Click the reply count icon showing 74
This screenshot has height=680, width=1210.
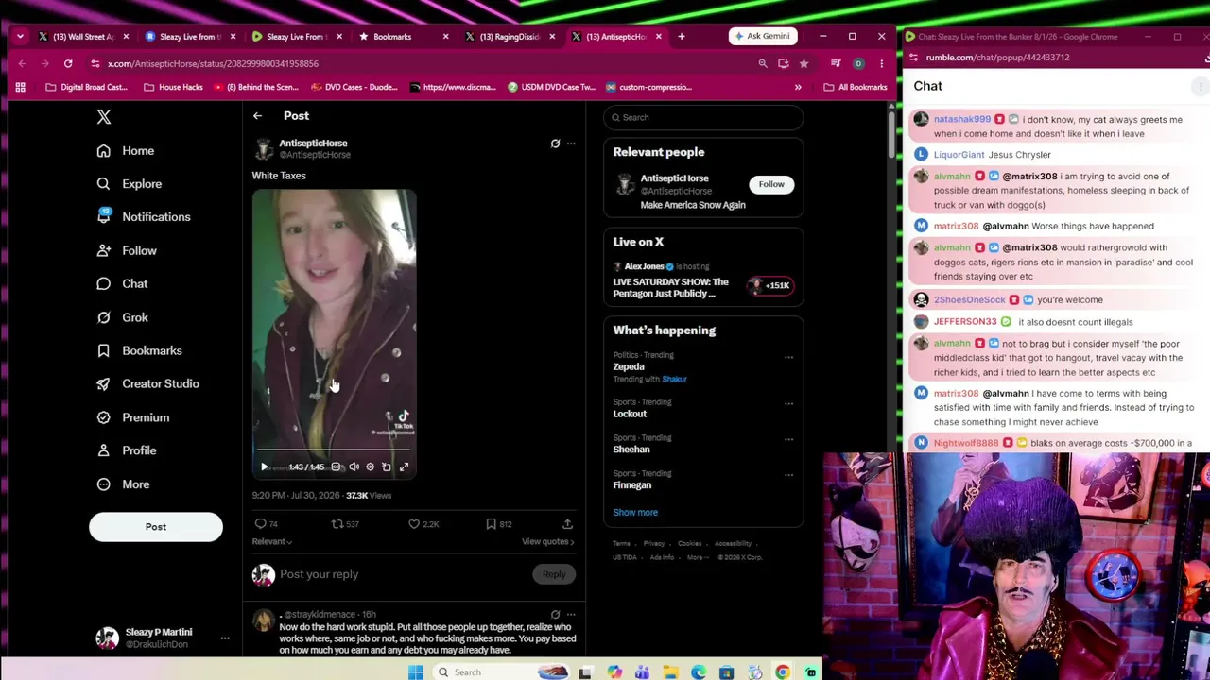point(261,524)
